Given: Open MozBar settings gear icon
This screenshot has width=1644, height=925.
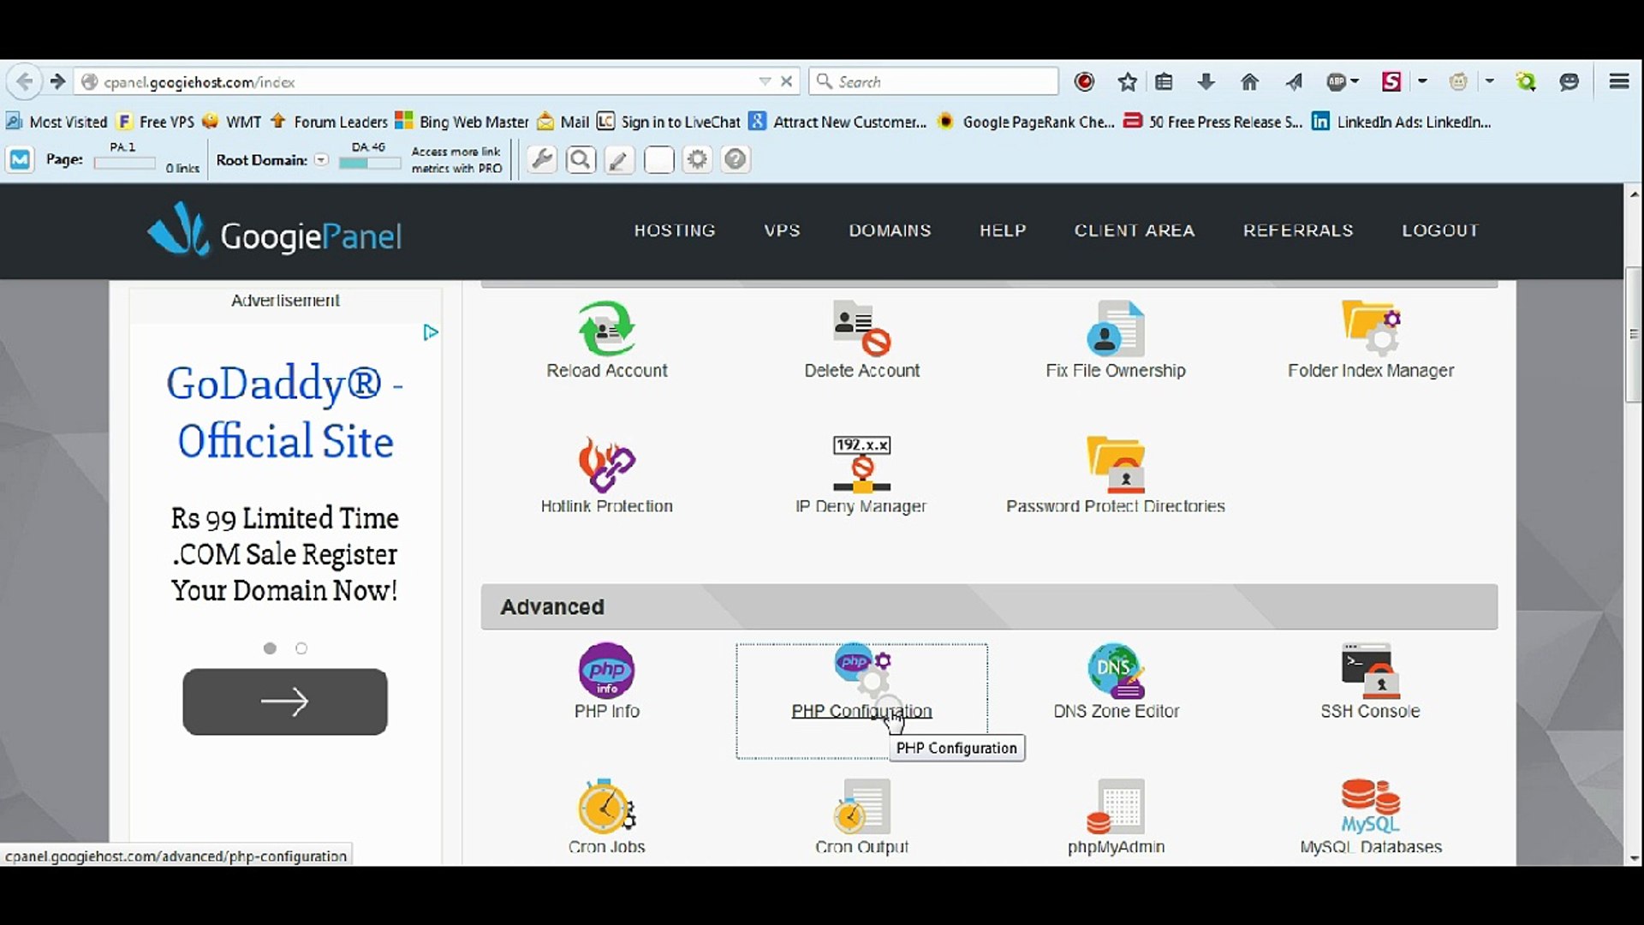Looking at the screenshot, I should [x=697, y=159].
